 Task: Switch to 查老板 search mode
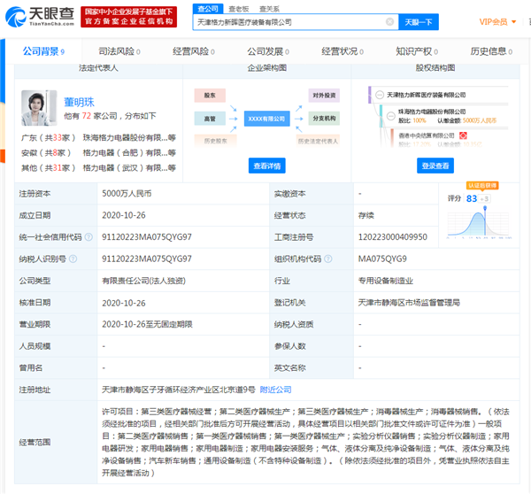238,8
